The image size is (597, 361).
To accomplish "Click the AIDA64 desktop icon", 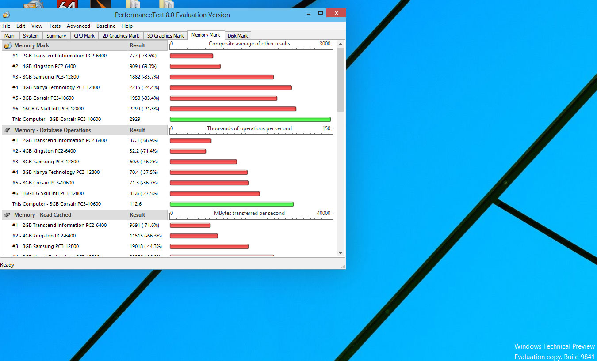I will 67,4.
